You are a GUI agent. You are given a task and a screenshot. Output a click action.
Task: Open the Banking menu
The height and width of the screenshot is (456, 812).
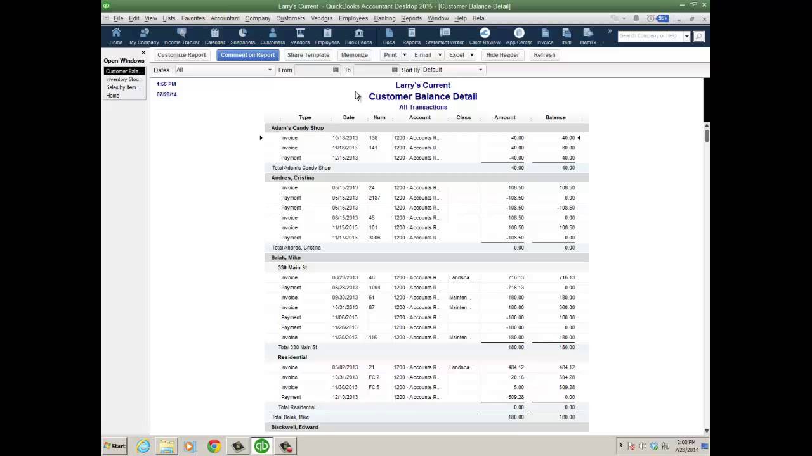click(384, 18)
